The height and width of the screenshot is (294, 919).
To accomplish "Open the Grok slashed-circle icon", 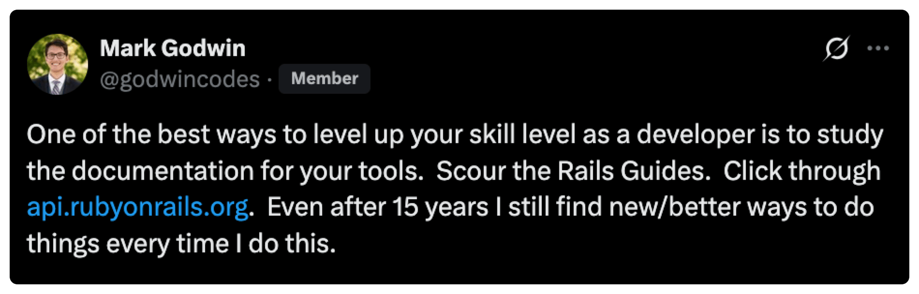I will pyautogui.click(x=836, y=48).
